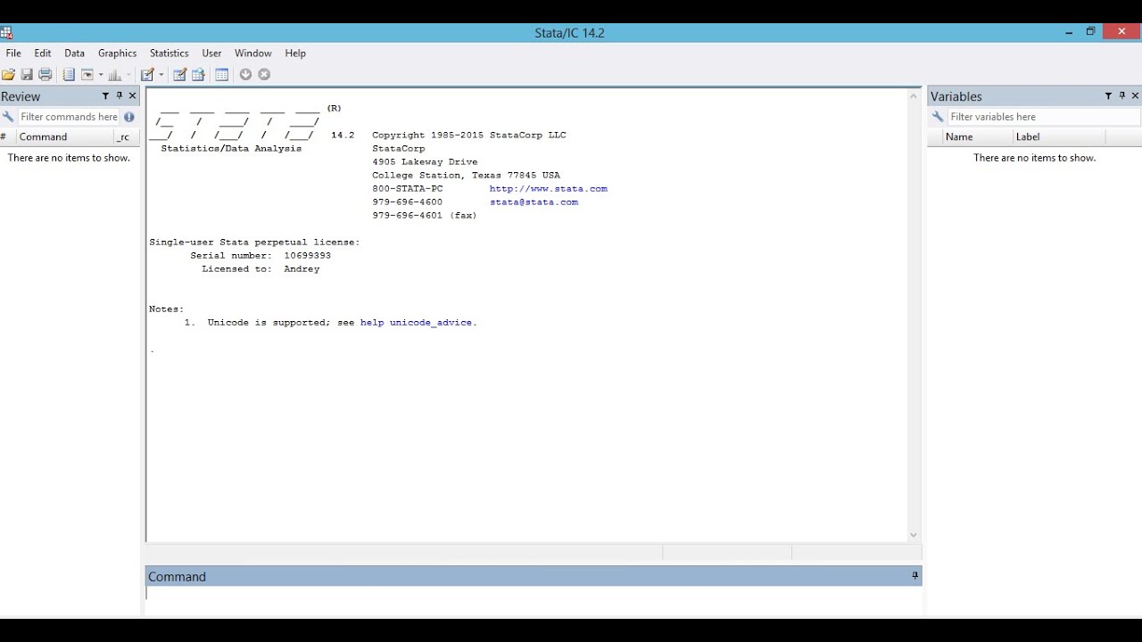The image size is (1142, 642).
Task: Open the Help menu
Action: click(295, 53)
